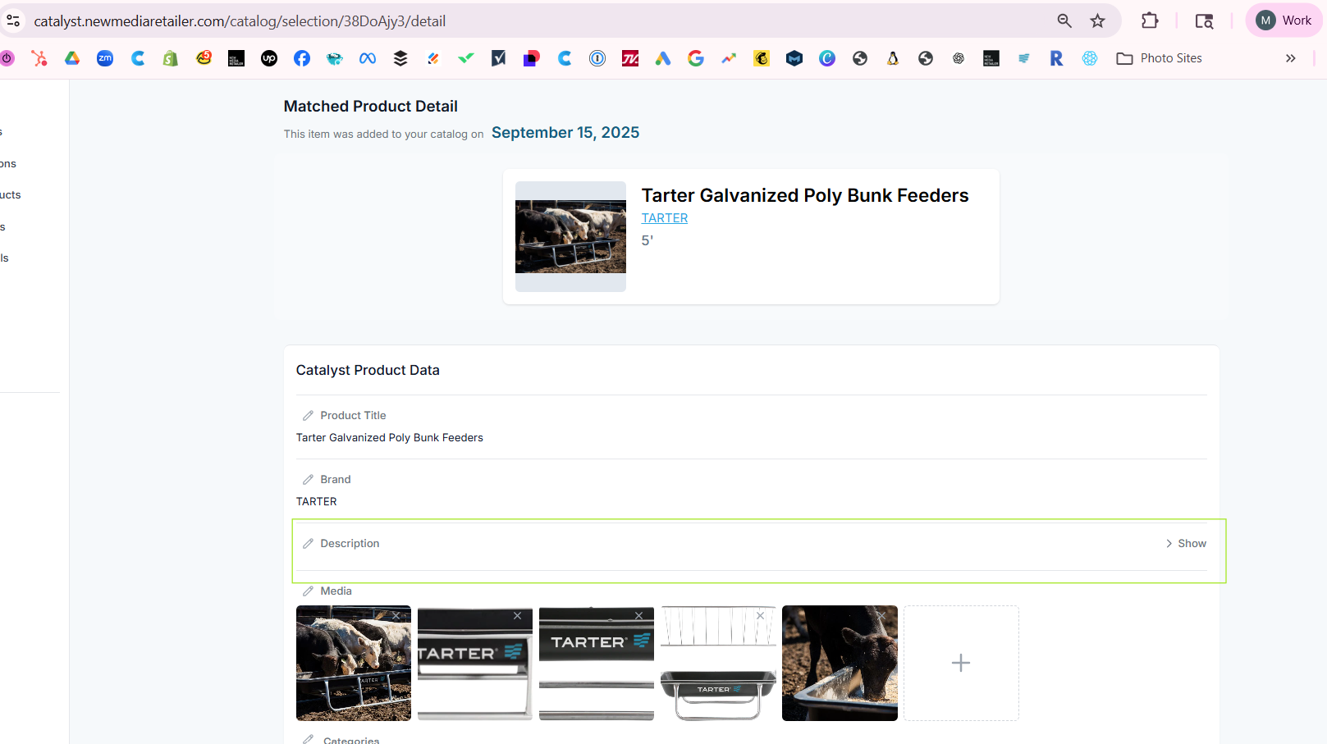Click the site information icon in address bar
This screenshot has height=744, width=1327.
click(x=13, y=21)
